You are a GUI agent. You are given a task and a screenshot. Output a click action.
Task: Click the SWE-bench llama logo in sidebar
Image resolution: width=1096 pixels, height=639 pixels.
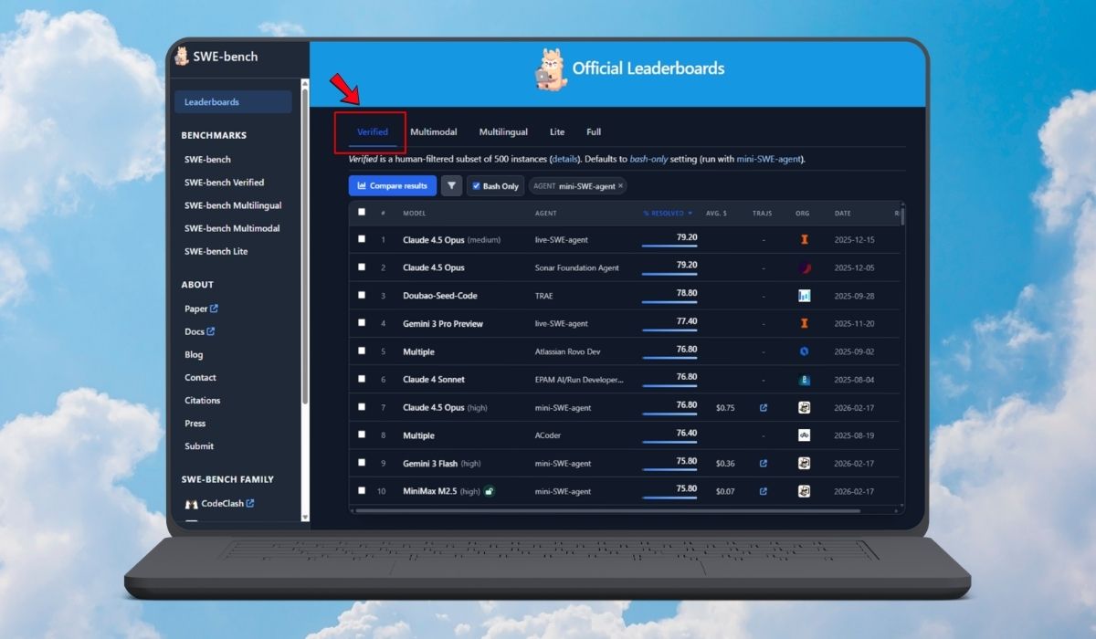point(182,56)
